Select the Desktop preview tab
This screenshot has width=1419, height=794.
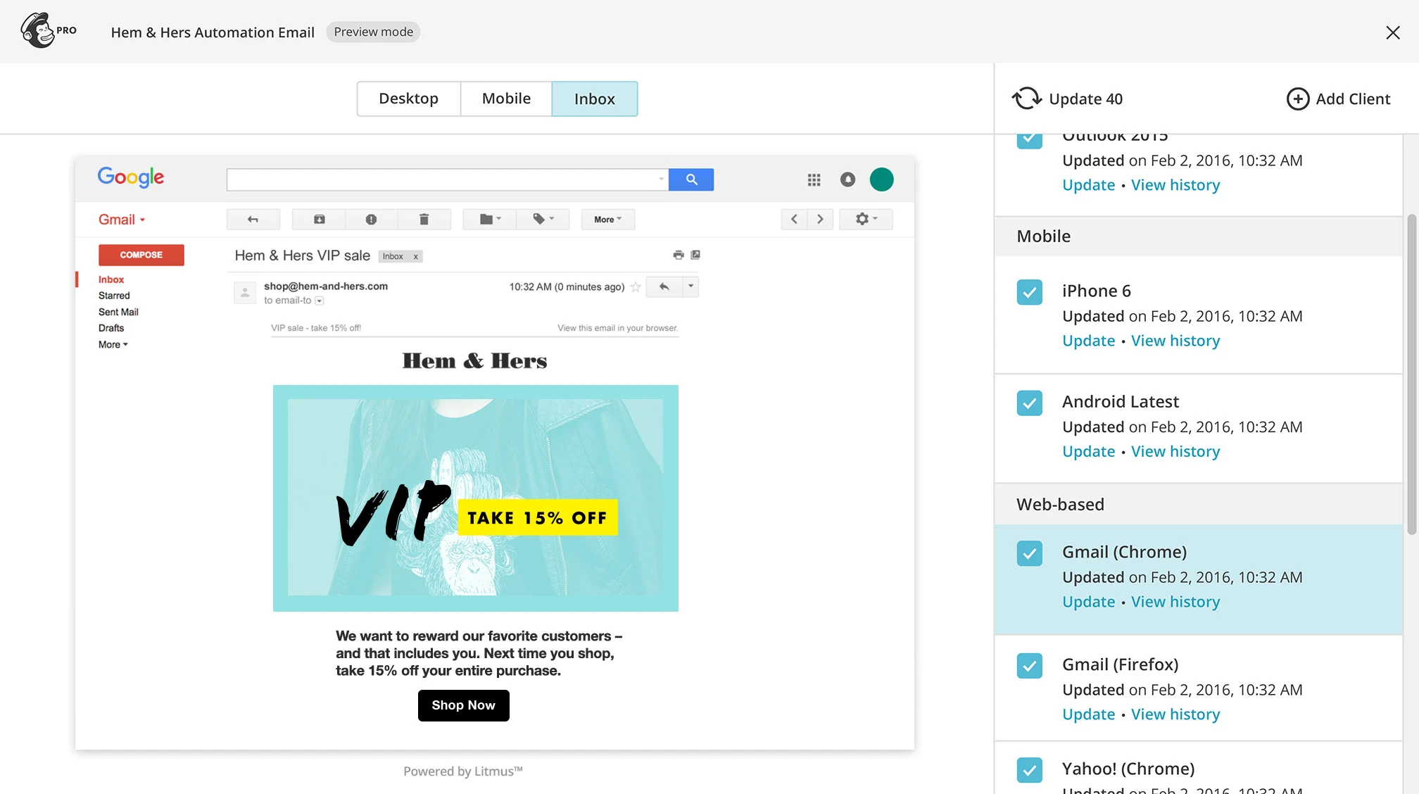pyautogui.click(x=408, y=99)
